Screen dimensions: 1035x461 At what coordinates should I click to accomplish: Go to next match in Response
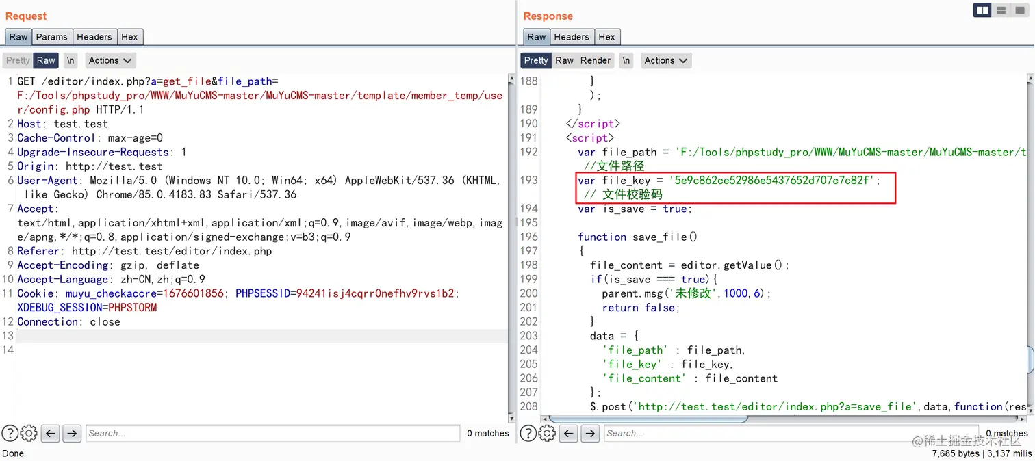pyautogui.click(x=589, y=433)
